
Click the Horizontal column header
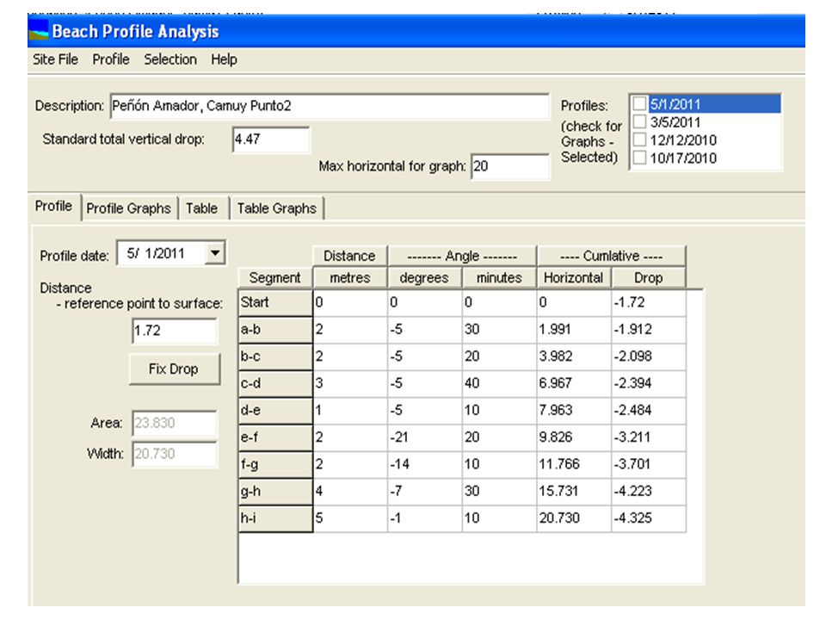click(x=574, y=278)
